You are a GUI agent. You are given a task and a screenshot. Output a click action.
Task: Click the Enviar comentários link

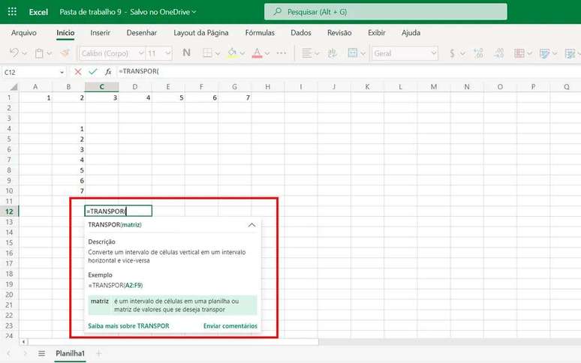pyautogui.click(x=230, y=326)
